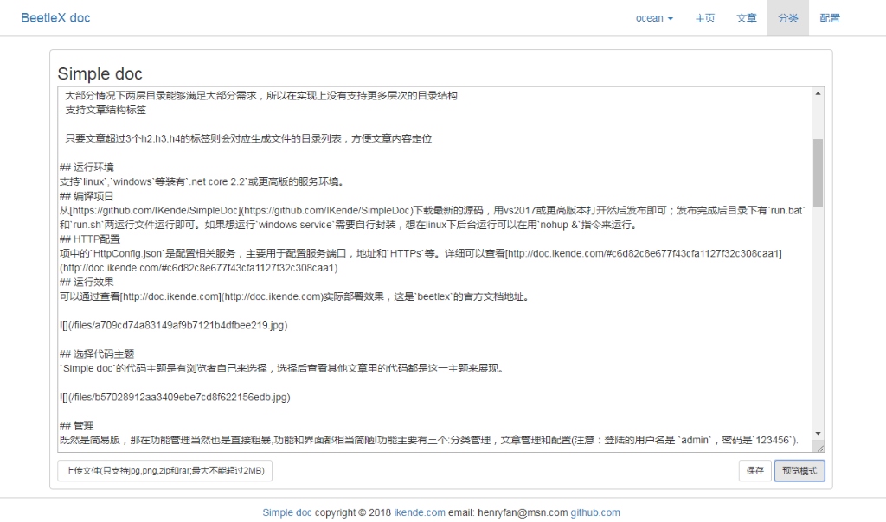886x522 pixels.
Task: Switch to 预览模式 preview mode
Action: tap(799, 471)
